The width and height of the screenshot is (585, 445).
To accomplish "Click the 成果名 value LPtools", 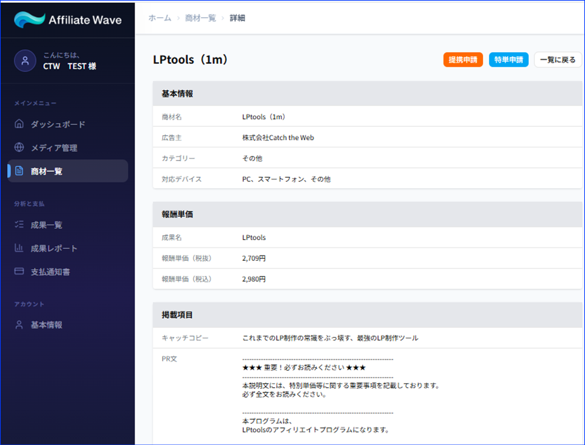I will (254, 237).
